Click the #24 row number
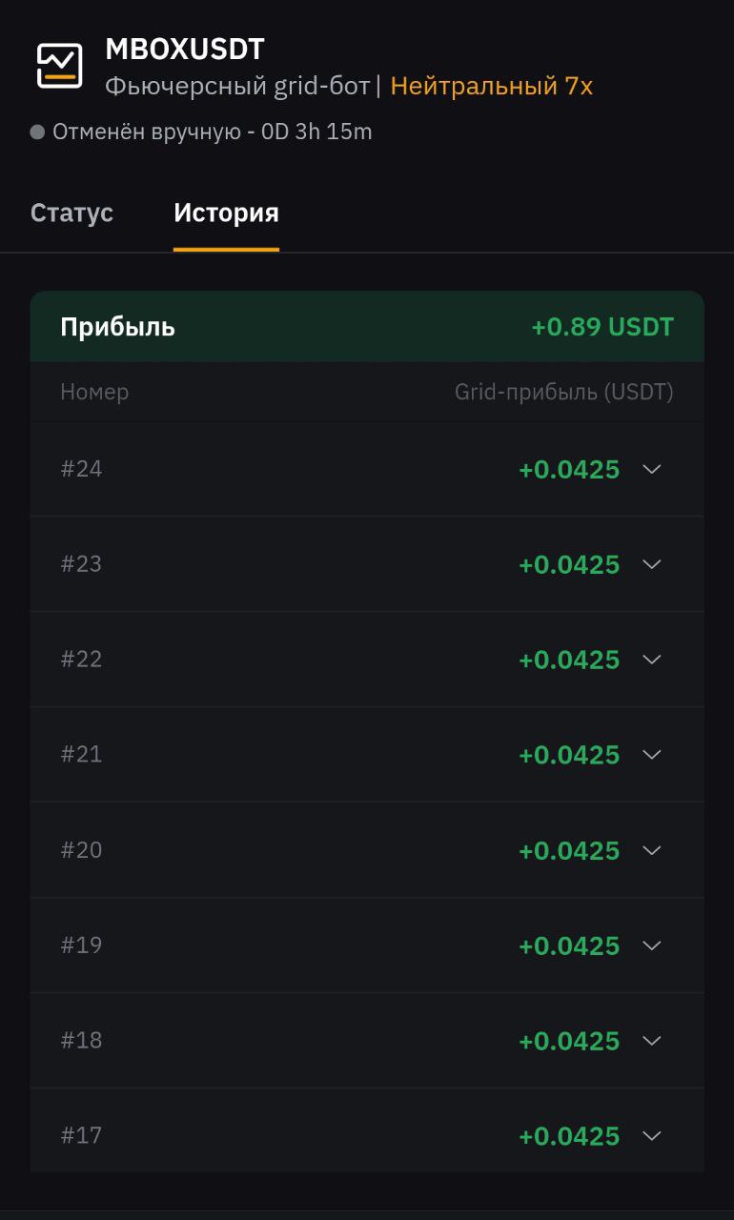 click(81, 469)
